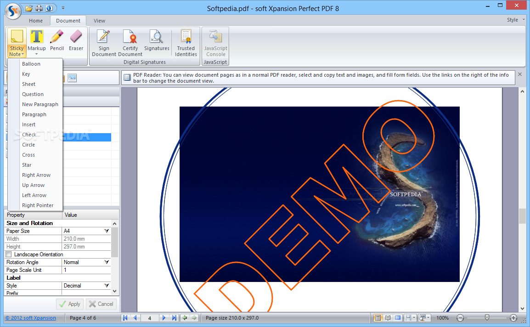Open the Rotation Angle dropdown
Image resolution: width=530 pixels, height=327 pixels.
coord(107,262)
